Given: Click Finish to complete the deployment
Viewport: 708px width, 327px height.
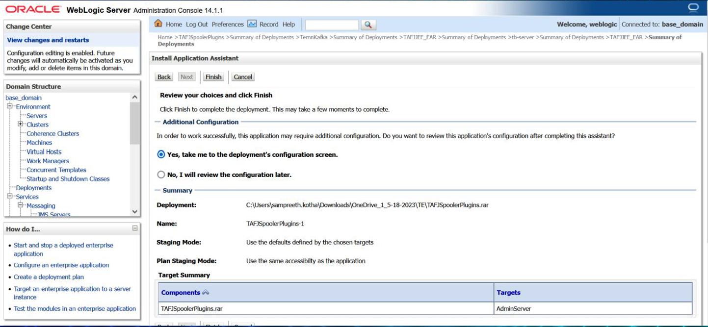Looking at the screenshot, I should click(x=213, y=77).
